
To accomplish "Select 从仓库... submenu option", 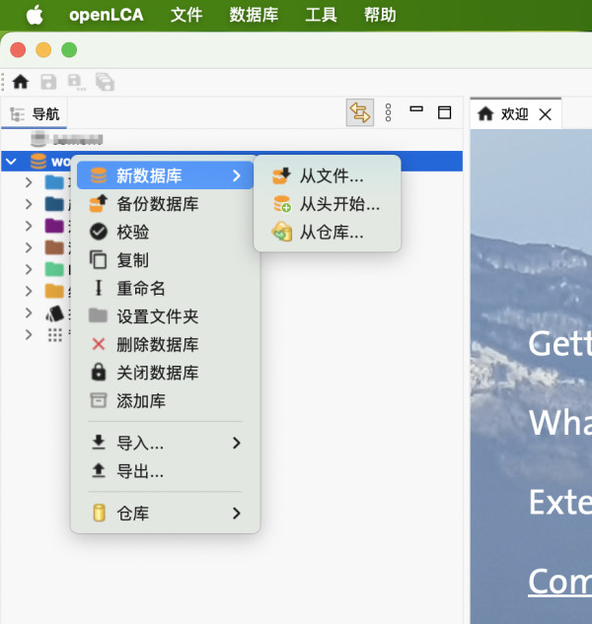I will [332, 233].
